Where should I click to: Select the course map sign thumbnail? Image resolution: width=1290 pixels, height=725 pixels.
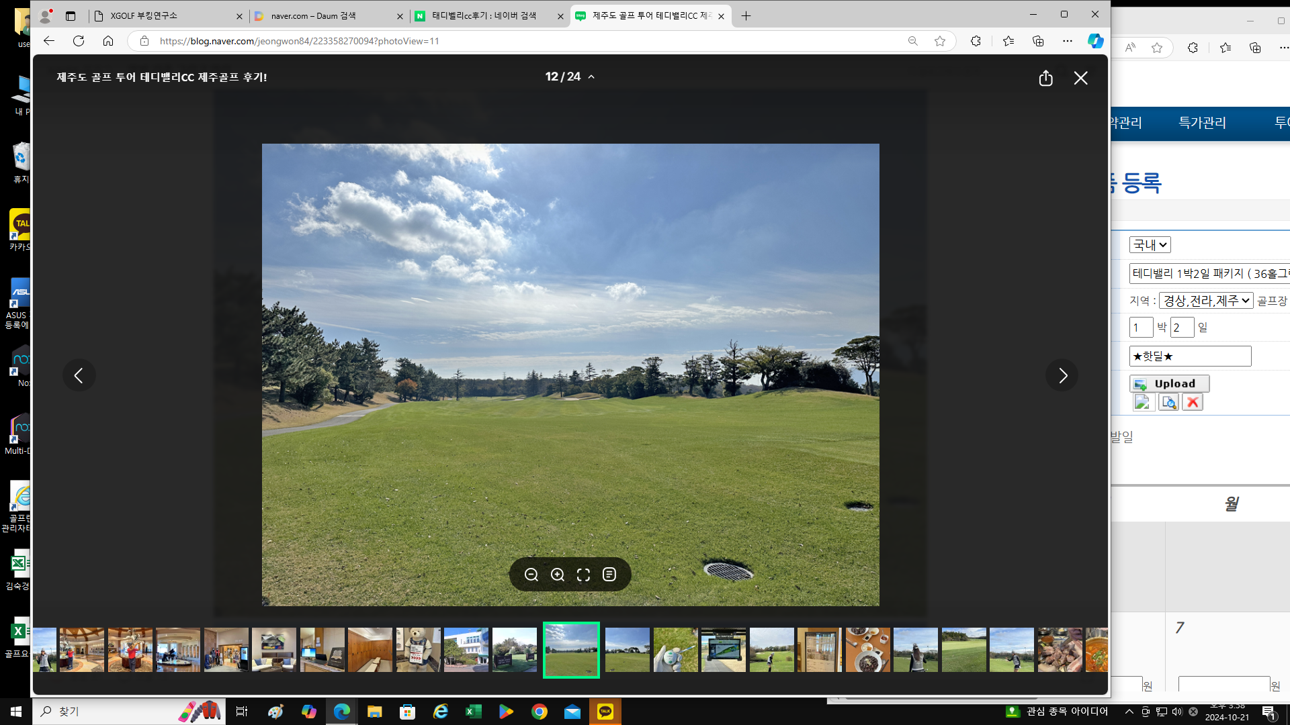723,650
